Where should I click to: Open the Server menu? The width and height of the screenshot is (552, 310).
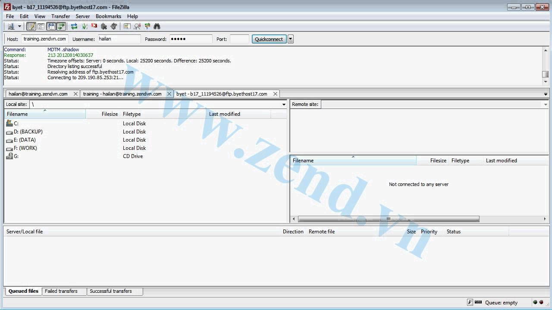83,16
